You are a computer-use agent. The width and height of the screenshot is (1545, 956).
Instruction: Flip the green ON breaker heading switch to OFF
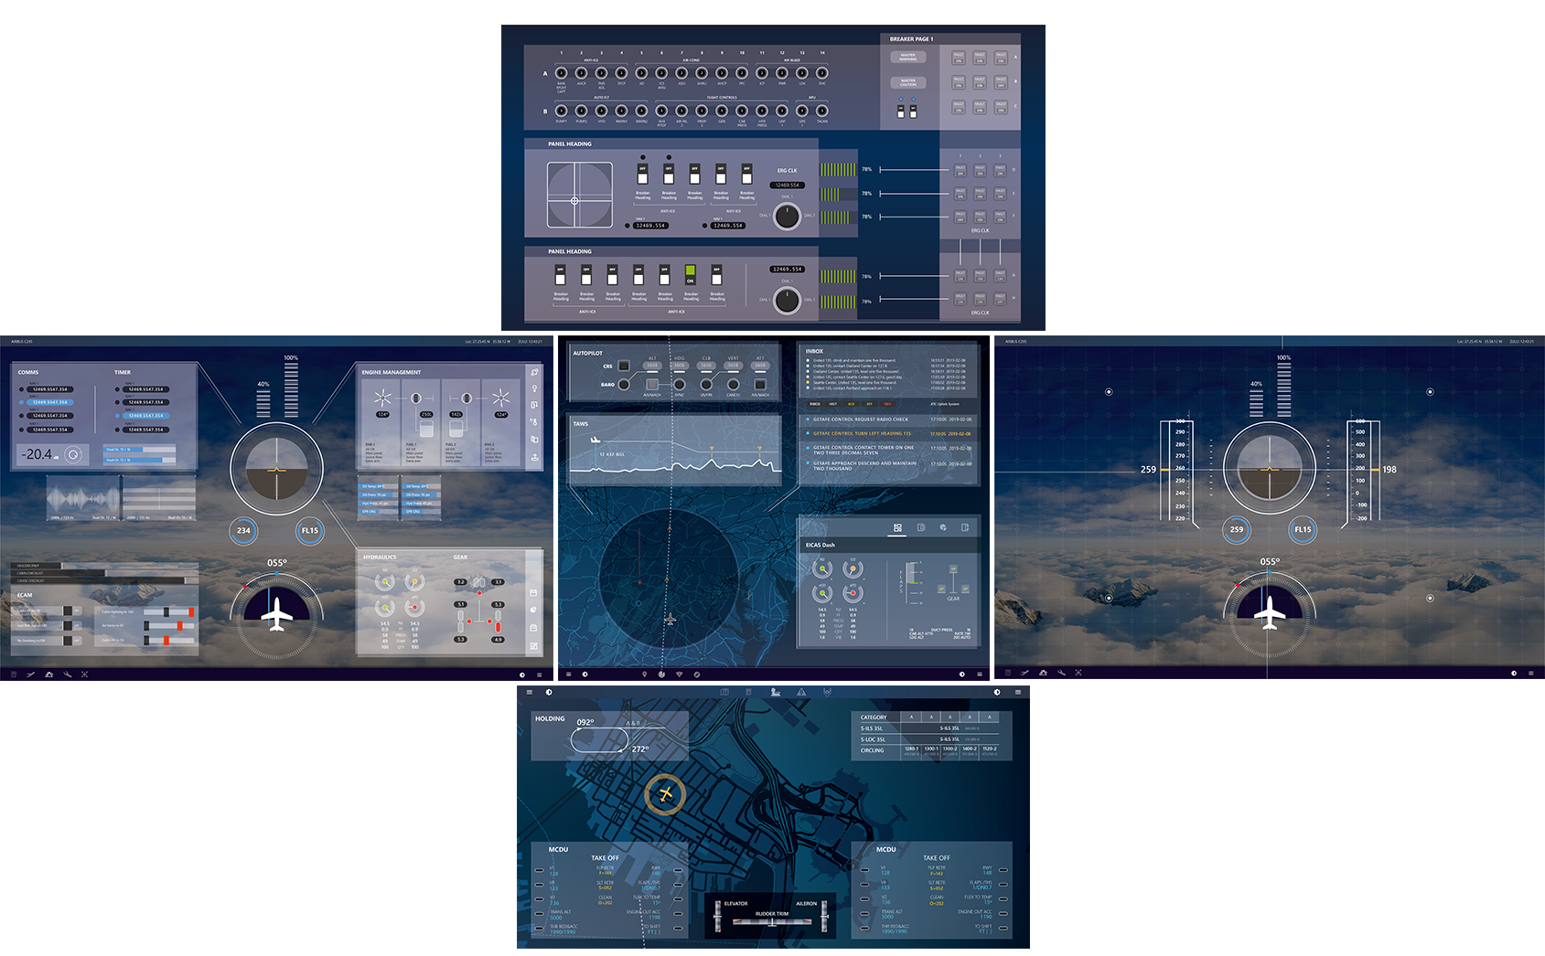click(689, 271)
